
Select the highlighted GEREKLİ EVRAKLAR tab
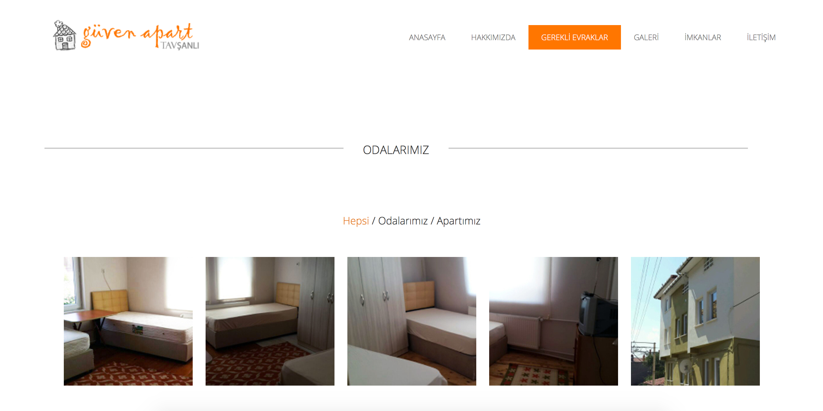tap(575, 37)
